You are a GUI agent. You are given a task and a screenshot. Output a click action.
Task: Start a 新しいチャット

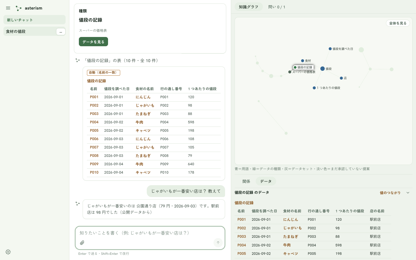point(34,20)
